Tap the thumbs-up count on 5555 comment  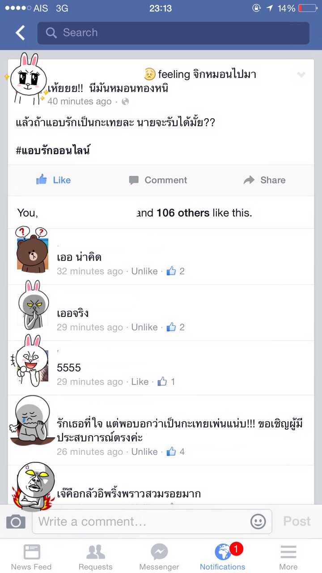(x=166, y=382)
